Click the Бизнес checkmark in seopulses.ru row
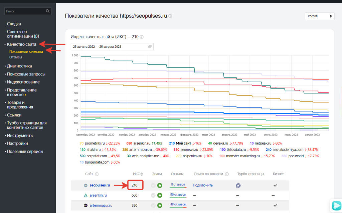The image size is (342, 213). pos(275,185)
